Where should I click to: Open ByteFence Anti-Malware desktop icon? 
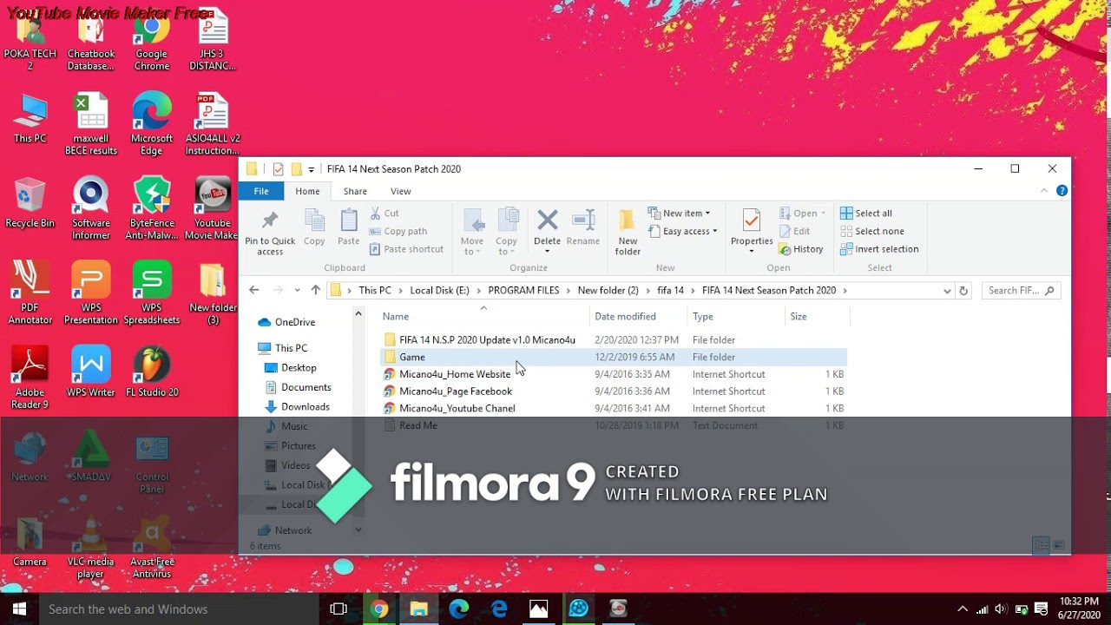coord(151,209)
